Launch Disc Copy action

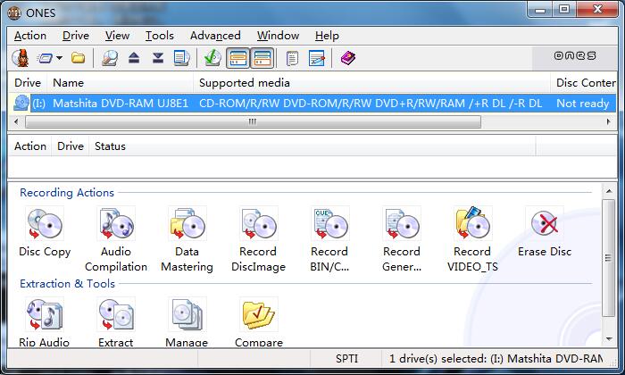click(x=45, y=232)
